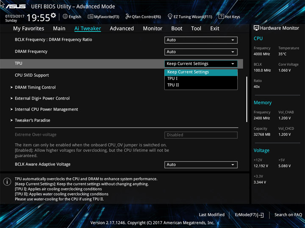Click the 19:55 clock time

click(38, 18)
